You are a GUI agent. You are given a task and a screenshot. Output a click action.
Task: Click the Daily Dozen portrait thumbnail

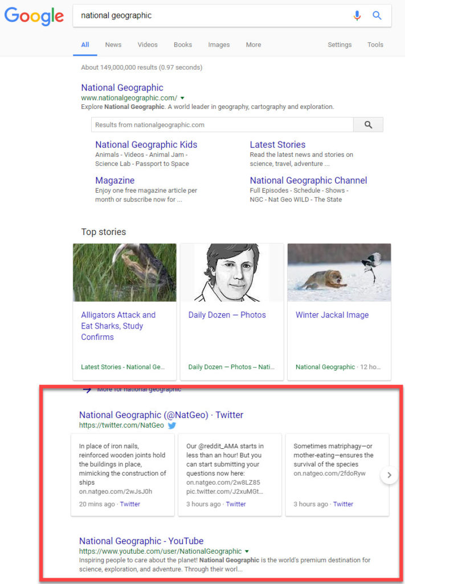coord(232,273)
